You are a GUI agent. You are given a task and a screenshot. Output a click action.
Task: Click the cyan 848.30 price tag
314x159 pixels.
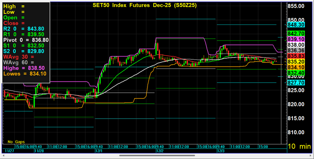pos(296,25)
